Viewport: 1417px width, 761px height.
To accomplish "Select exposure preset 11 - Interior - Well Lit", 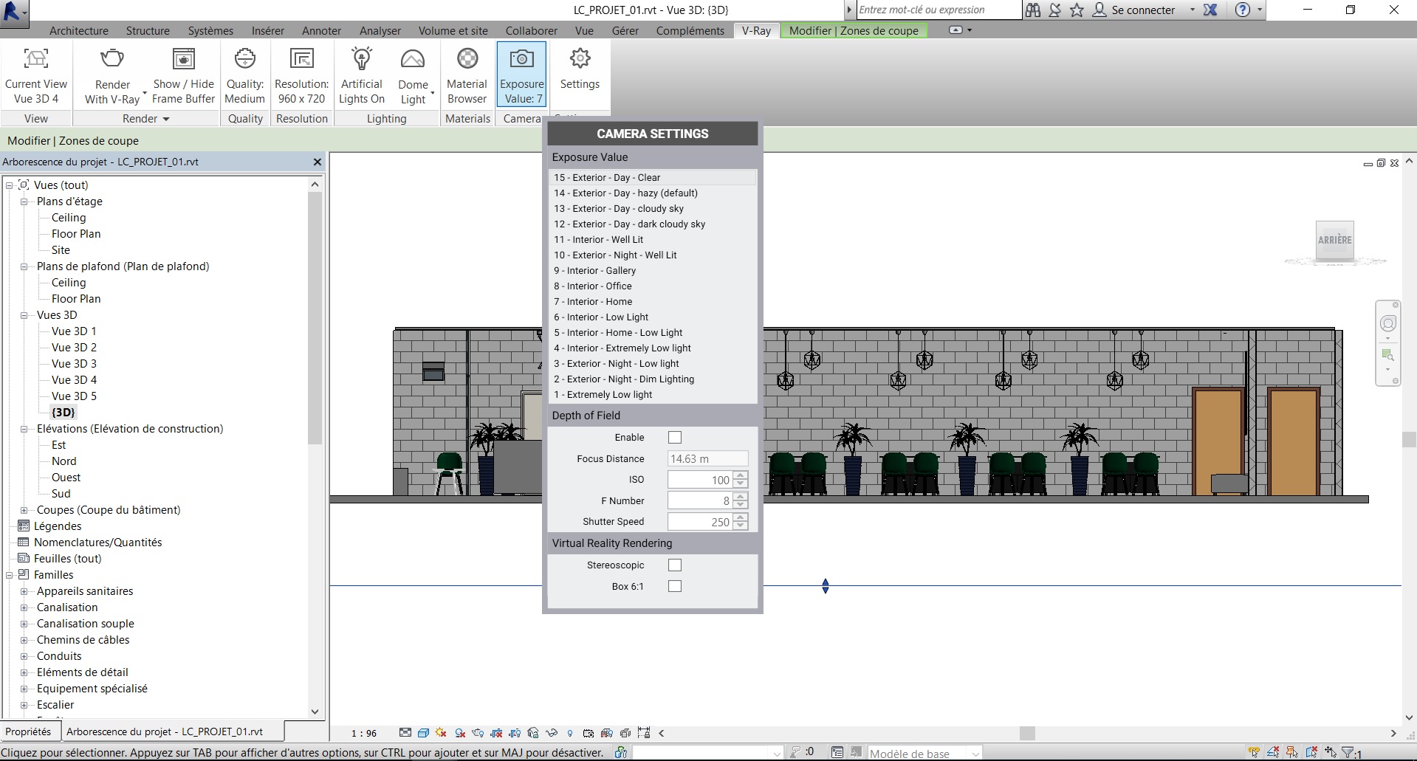I will pos(599,239).
